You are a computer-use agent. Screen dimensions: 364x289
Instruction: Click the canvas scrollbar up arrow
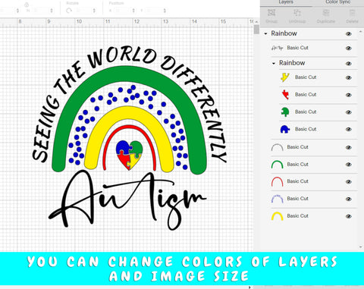point(256,22)
